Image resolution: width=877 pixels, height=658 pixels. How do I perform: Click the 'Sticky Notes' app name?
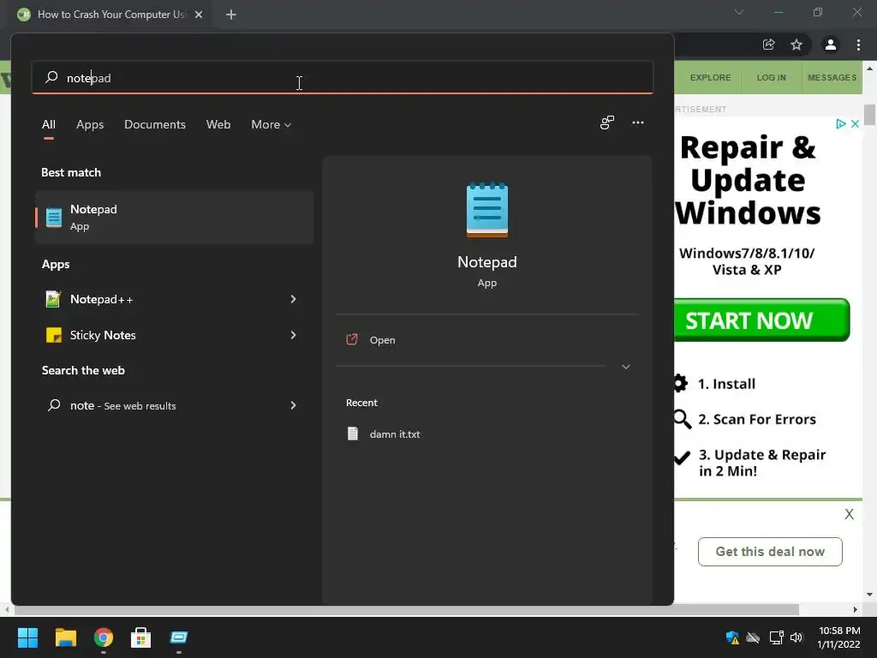pos(103,335)
